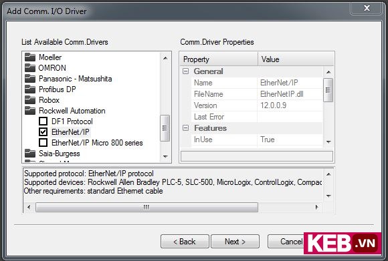Close the dialog with the X button
The width and height of the screenshot is (388, 261).
tap(367, 8)
